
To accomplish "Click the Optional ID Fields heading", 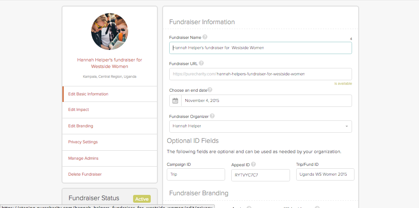I will [x=193, y=140].
